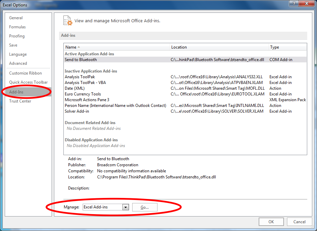Open the Language settings category
The height and width of the screenshot is (231, 317).
(18, 54)
